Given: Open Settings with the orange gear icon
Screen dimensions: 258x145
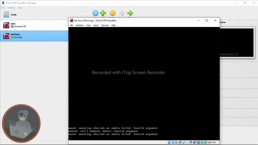Looking at the screenshot, I should click(113, 13).
